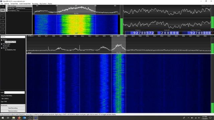Viewport: 214px width, 120px height.
Task: Click the taskbar clock
Action: coord(204,118)
